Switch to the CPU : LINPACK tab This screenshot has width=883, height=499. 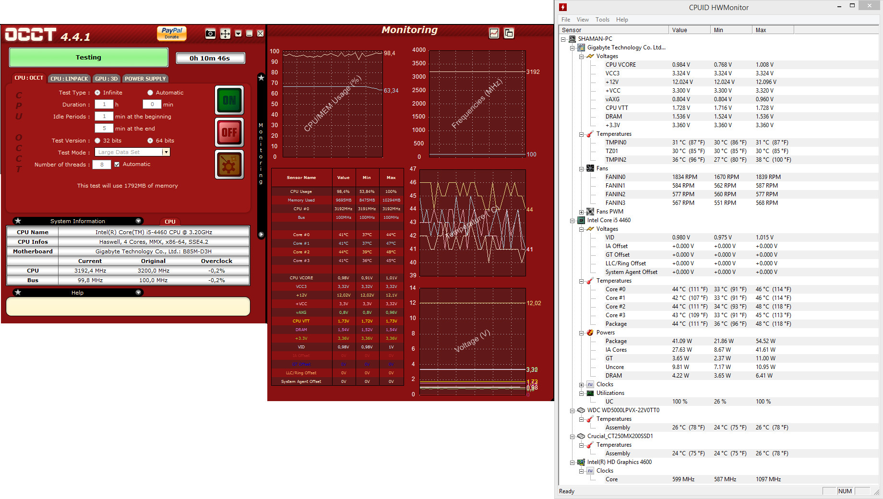pyautogui.click(x=69, y=79)
